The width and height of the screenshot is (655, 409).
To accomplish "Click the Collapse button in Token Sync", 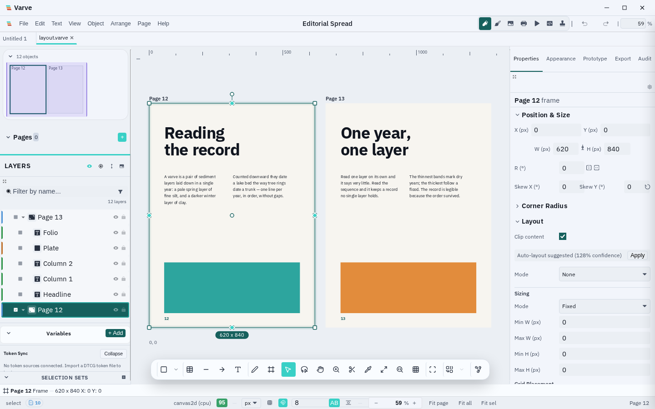I will (113, 354).
